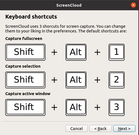Click the Shift key under Capture selection

click(x=25, y=80)
